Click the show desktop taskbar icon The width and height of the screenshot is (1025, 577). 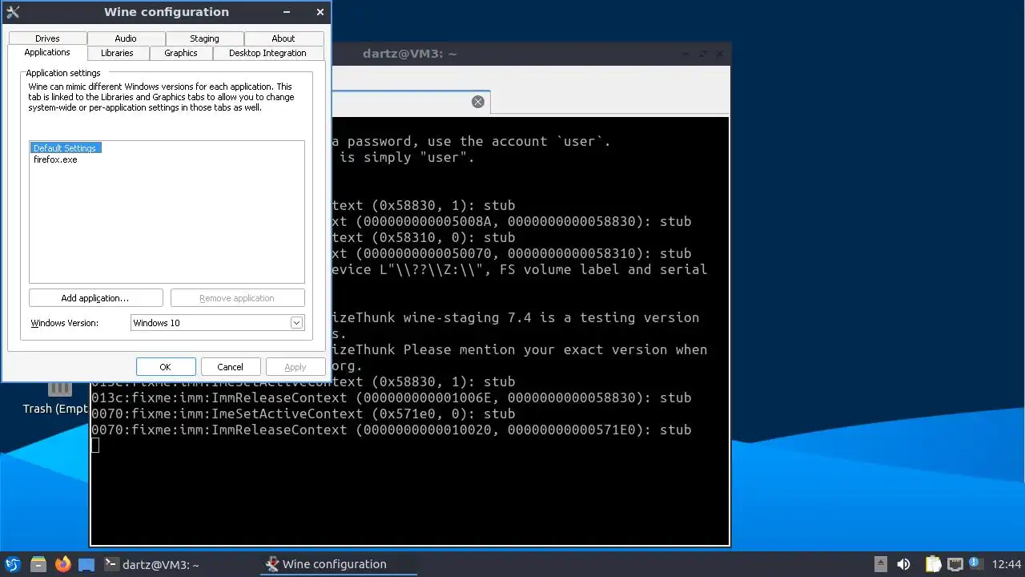tap(86, 564)
